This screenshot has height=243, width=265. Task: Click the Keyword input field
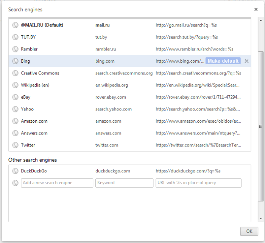click(x=124, y=183)
